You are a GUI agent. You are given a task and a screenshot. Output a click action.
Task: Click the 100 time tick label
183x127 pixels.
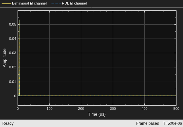[x=49, y=109]
